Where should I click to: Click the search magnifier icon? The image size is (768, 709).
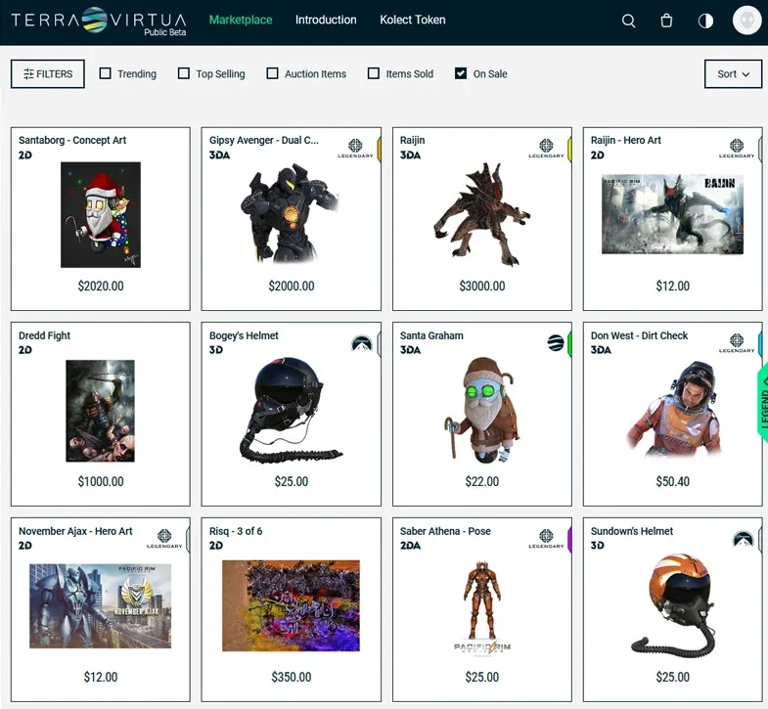629,21
